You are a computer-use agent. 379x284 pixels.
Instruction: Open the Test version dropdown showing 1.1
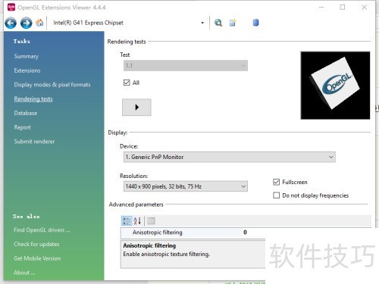[186, 66]
